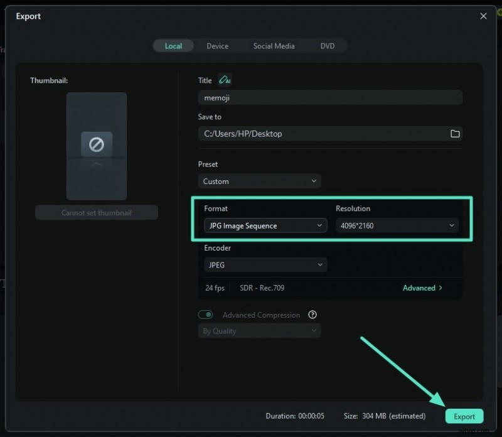502x437 pixels.
Task: Switch to the DVD tab
Action: pos(328,45)
